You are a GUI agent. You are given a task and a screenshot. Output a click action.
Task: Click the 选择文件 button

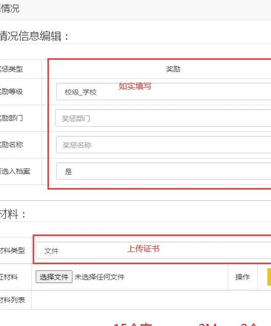(54, 277)
